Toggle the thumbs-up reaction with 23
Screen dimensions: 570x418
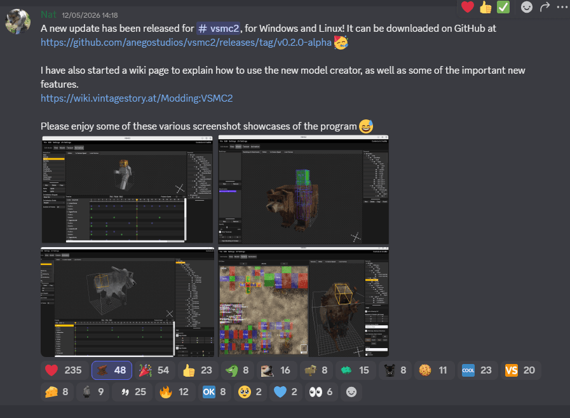point(198,370)
